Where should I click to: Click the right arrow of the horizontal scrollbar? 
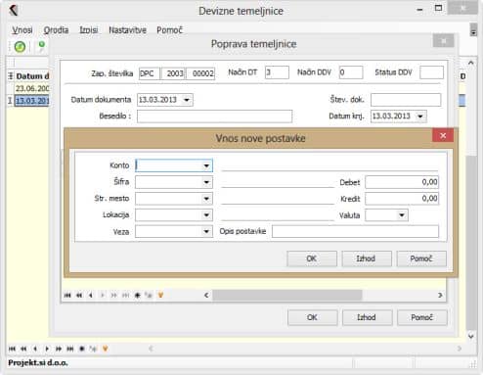click(440, 296)
